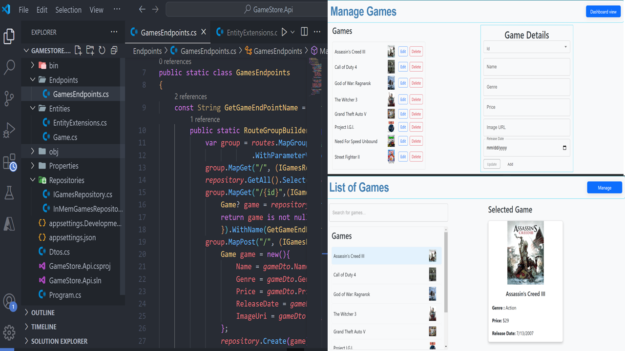Open the Id dropdown in Game Details
This screenshot has height=351, width=625.
pos(526,48)
